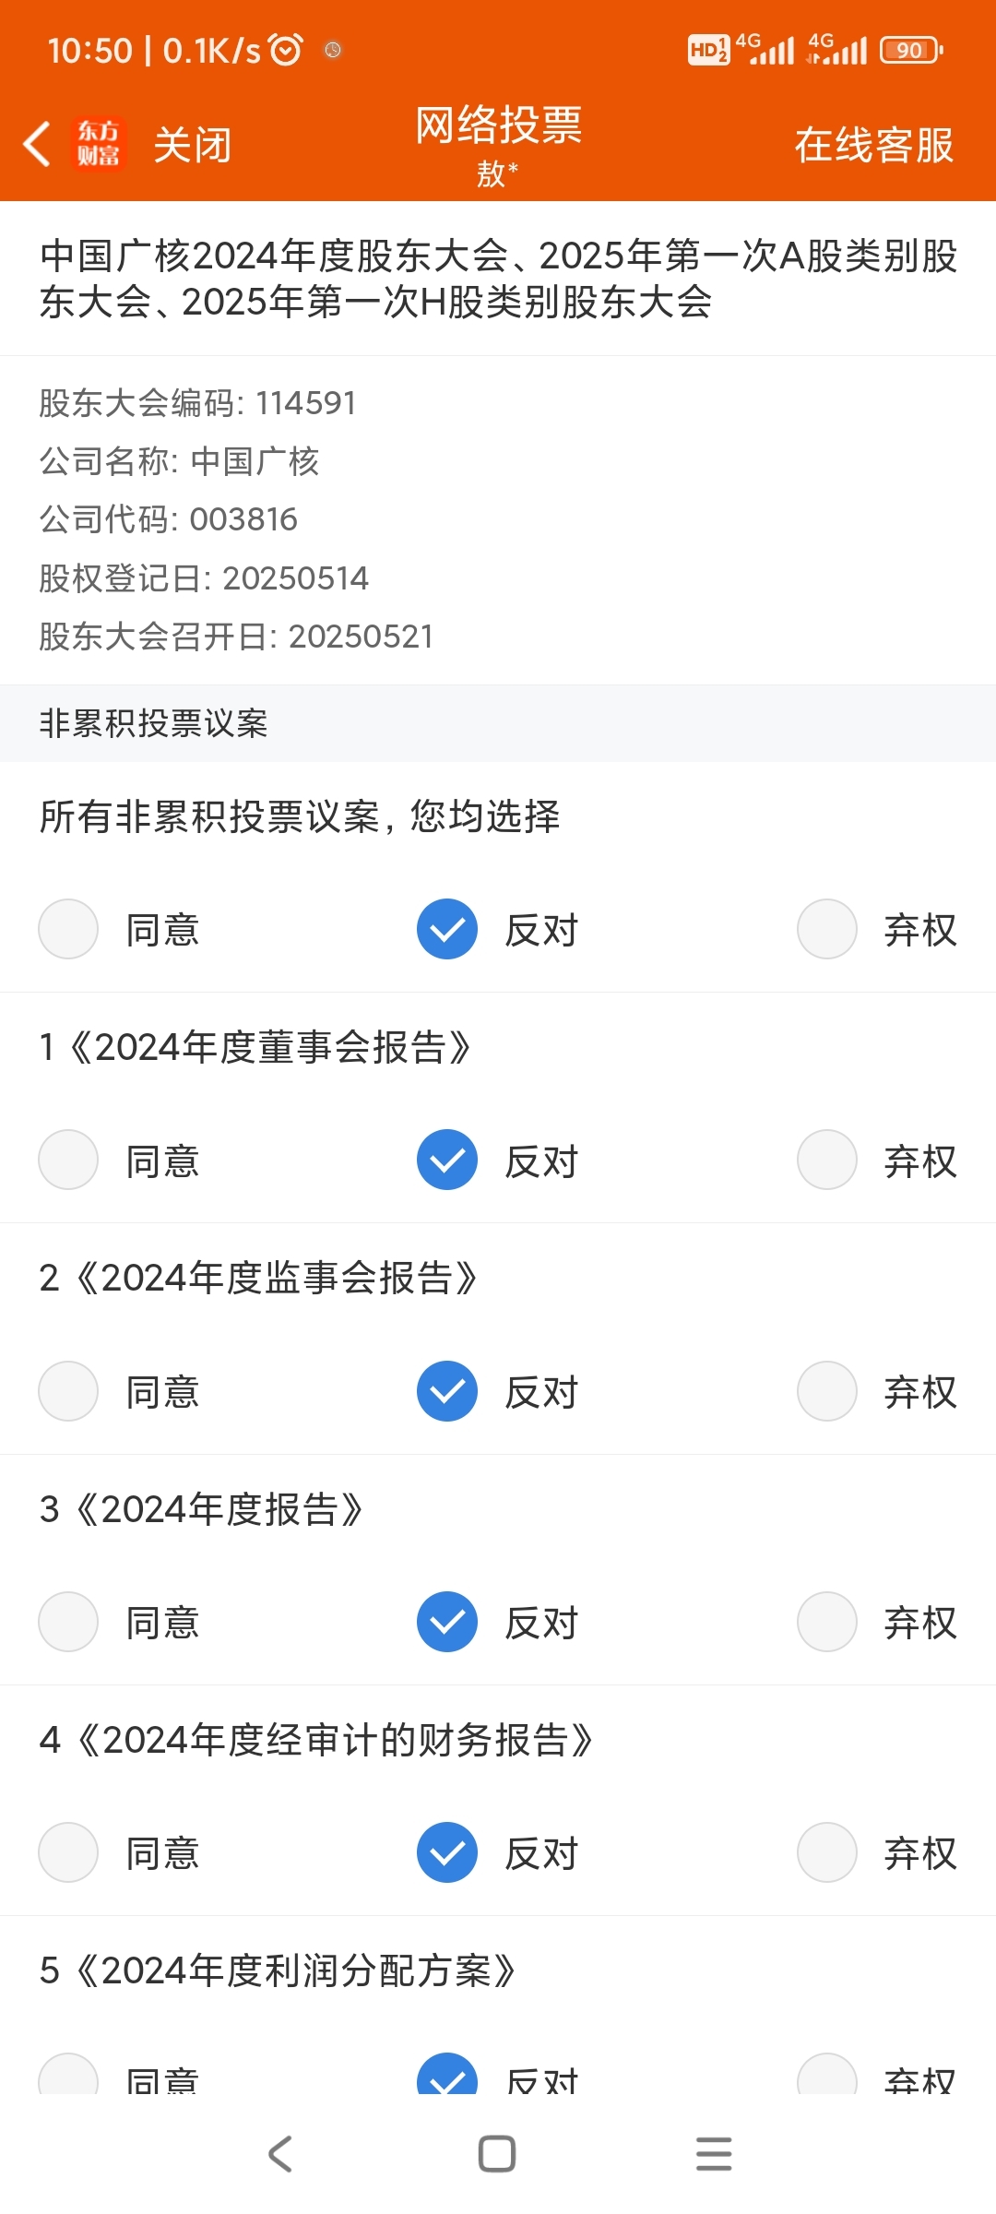Open 在线客服 online support
This screenshot has height=2214, width=996.
click(x=874, y=145)
